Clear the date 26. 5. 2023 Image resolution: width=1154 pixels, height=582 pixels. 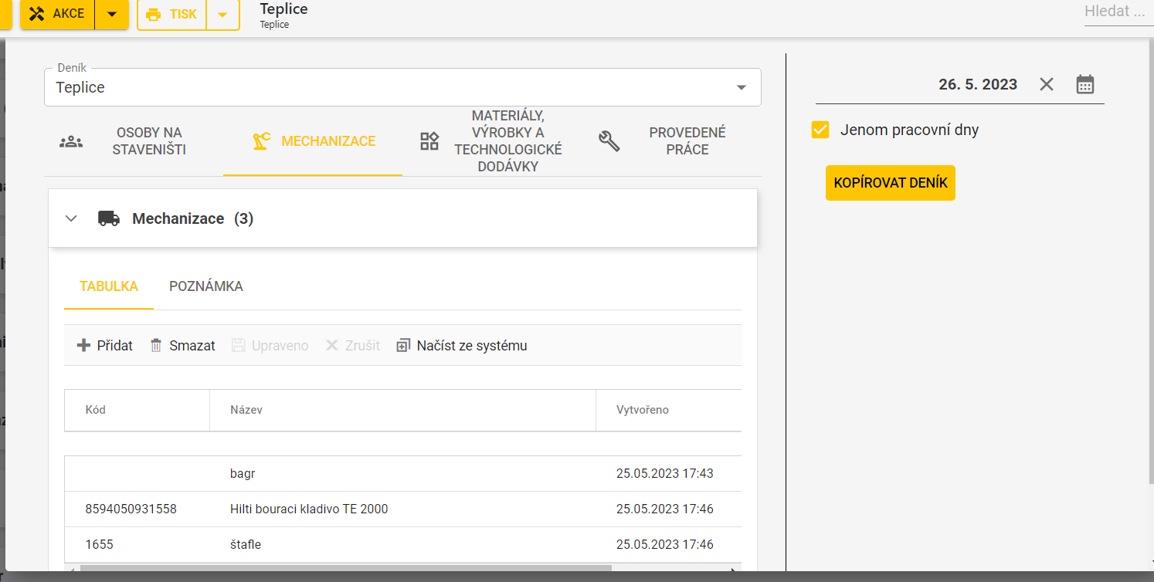[1047, 84]
